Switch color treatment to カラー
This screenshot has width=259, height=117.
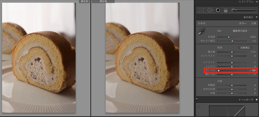tap(242, 23)
